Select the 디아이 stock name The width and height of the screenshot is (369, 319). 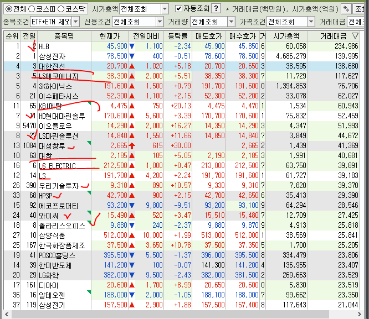point(48,285)
